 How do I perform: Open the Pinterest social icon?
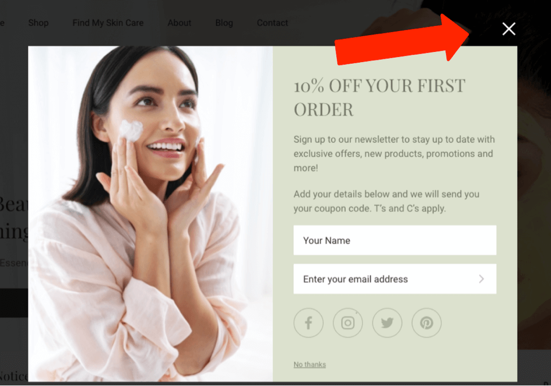427,323
